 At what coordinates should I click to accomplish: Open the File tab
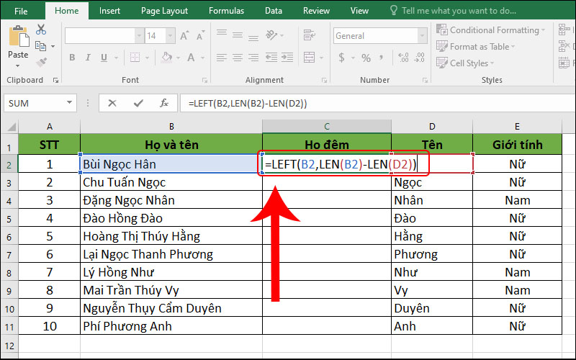[21, 11]
